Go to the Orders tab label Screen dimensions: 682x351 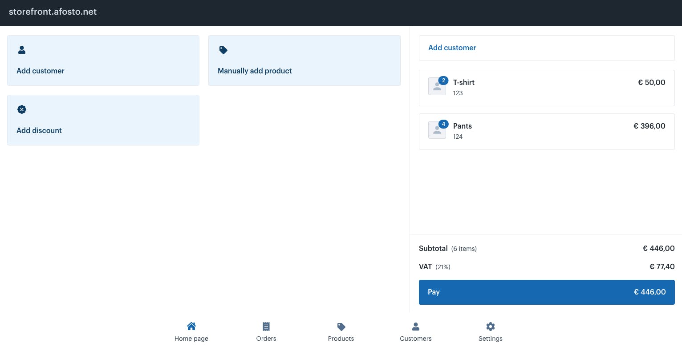(266, 339)
